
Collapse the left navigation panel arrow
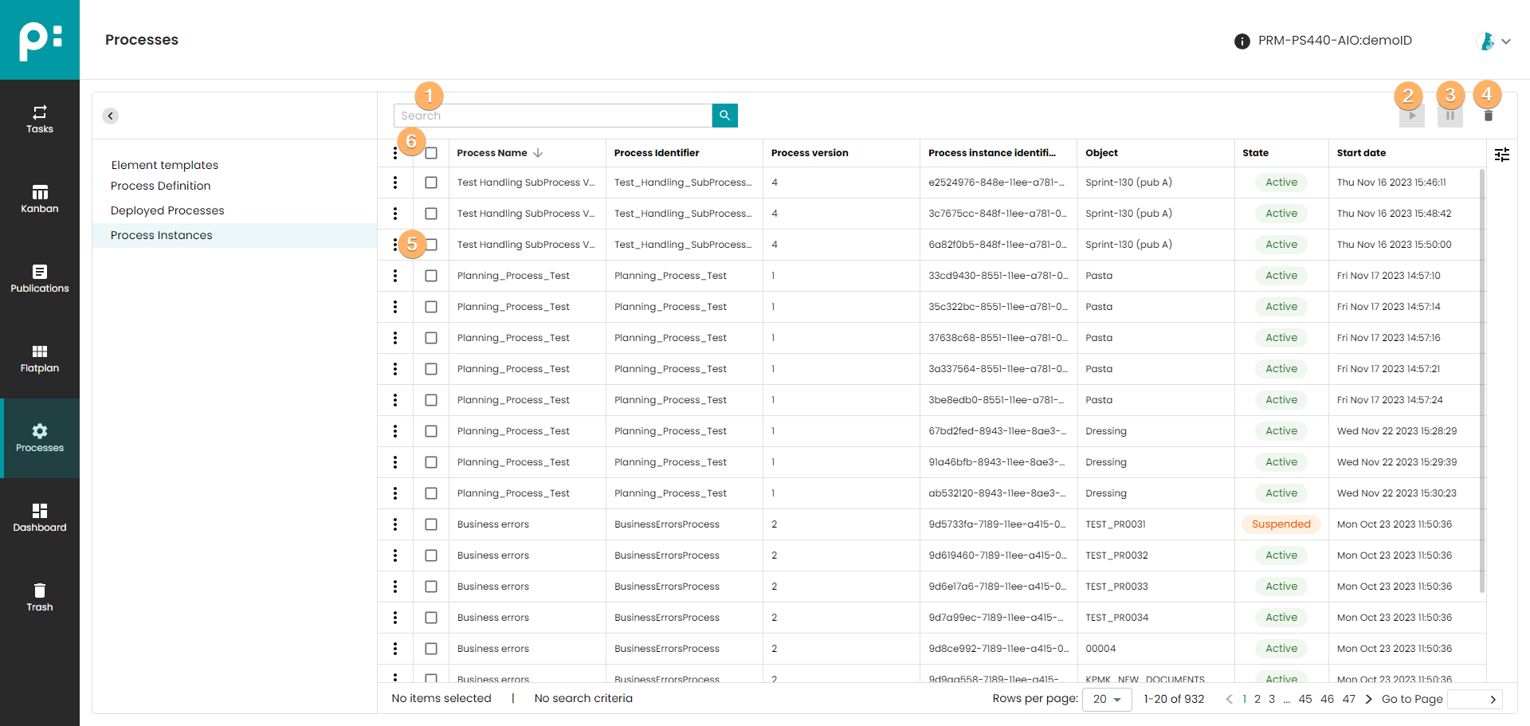click(x=111, y=116)
